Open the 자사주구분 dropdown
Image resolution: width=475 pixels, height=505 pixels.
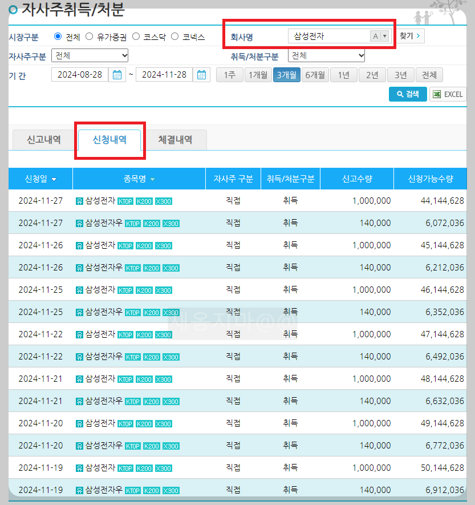pyautogui.click(x=90, y=55)
